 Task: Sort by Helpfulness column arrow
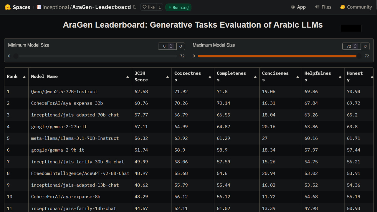[340, 77]
